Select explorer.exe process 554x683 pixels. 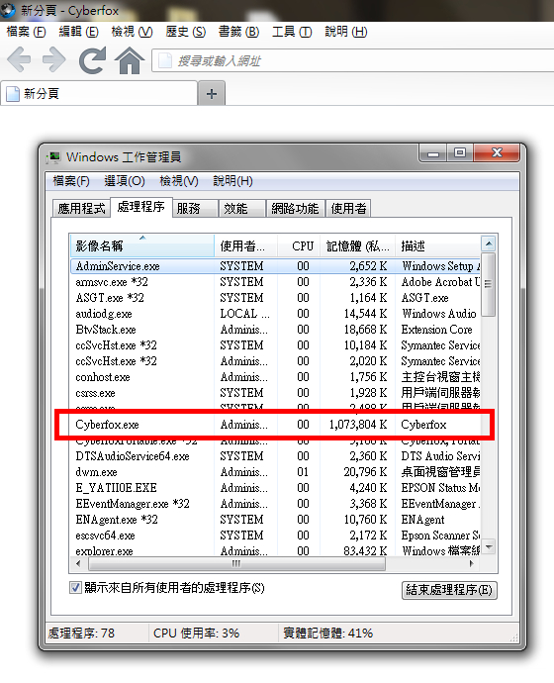tap(275, 550)
